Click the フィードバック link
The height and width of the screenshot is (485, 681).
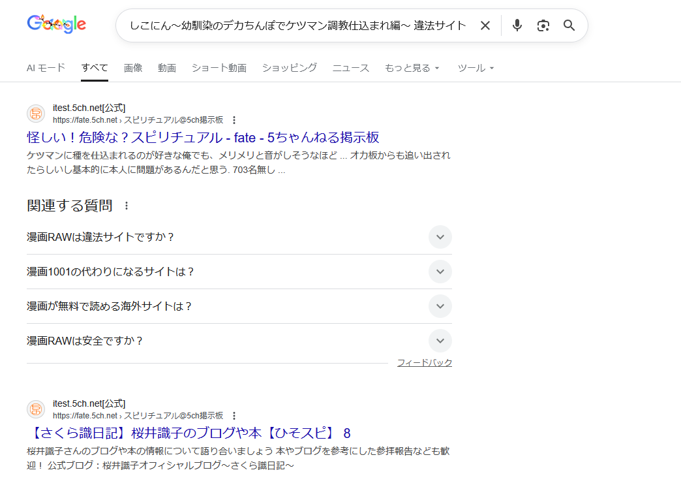425,362
